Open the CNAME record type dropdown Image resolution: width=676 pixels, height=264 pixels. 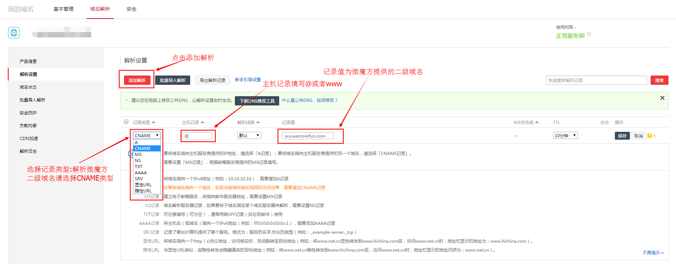(147, 135)
